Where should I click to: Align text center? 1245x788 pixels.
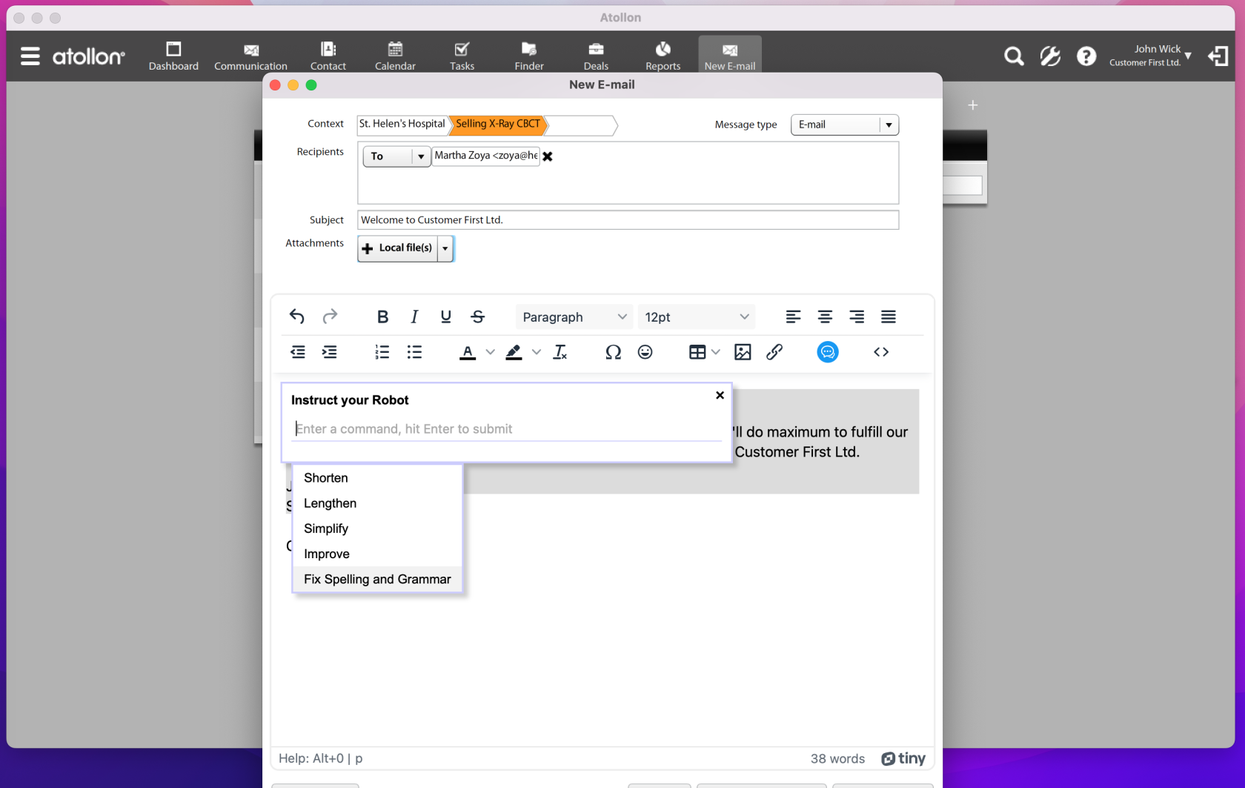(x=825, y=317)
